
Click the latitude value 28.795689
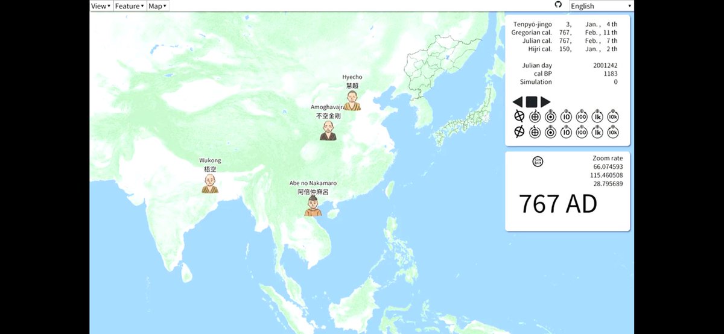(x=608, y=183)
